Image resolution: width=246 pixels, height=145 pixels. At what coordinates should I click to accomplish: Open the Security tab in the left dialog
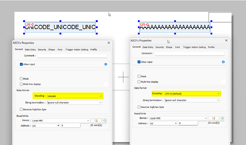point(42,50)
